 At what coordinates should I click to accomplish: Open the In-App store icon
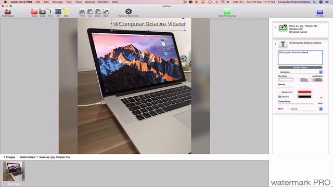coord(319,11)
